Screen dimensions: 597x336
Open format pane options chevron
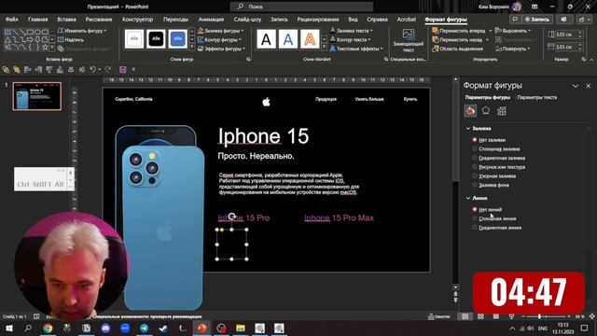click(576, 86)
